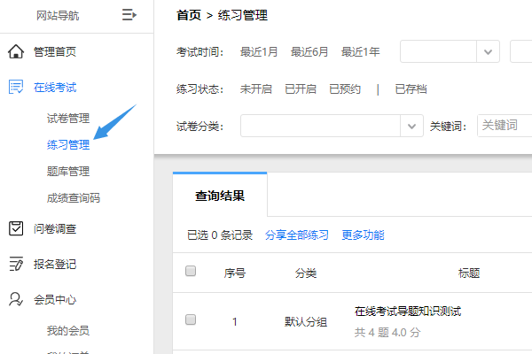The height and width of the screenshot is (354, 532).
Task: Open 问卷调查 menu
Action: click(55, 229)
